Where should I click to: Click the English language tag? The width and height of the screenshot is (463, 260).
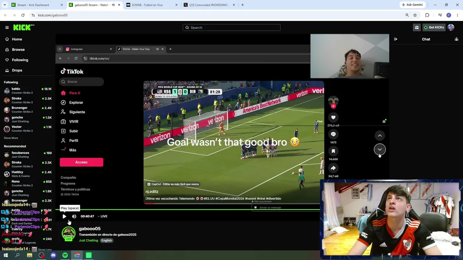click(x=106, y=240)
